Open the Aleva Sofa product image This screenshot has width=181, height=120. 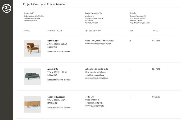pyautogui.click(x=32, y=76)
